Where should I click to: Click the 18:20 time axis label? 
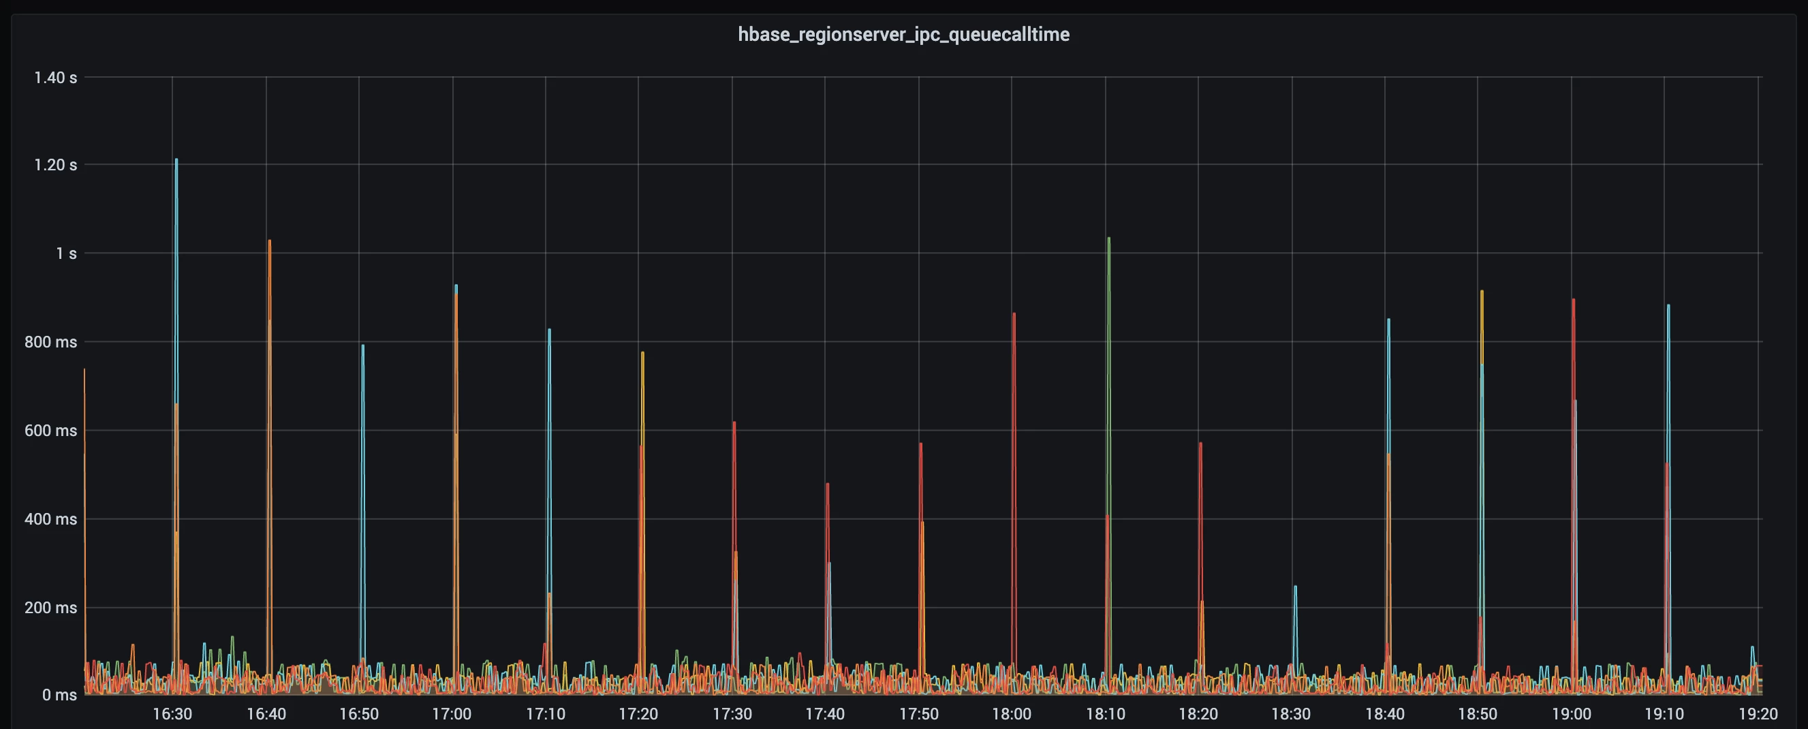pos(1198,713)
